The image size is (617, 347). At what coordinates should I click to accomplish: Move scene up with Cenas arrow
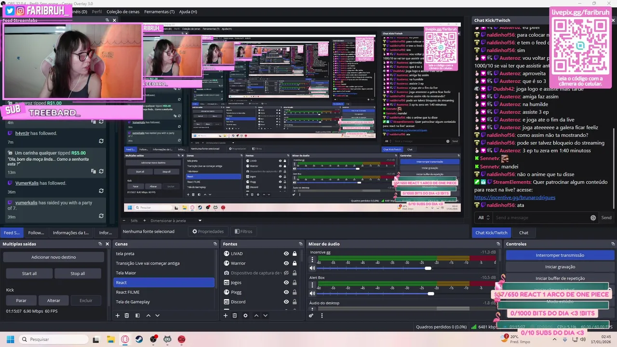148,316
